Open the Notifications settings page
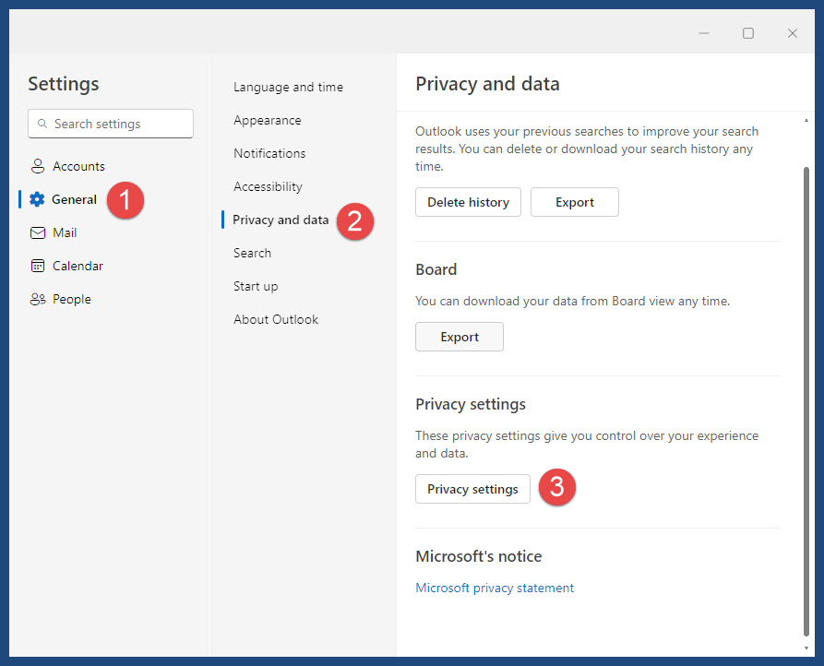Image resolution: width=824 pixels, height=666 pixels. pos(269,153)
